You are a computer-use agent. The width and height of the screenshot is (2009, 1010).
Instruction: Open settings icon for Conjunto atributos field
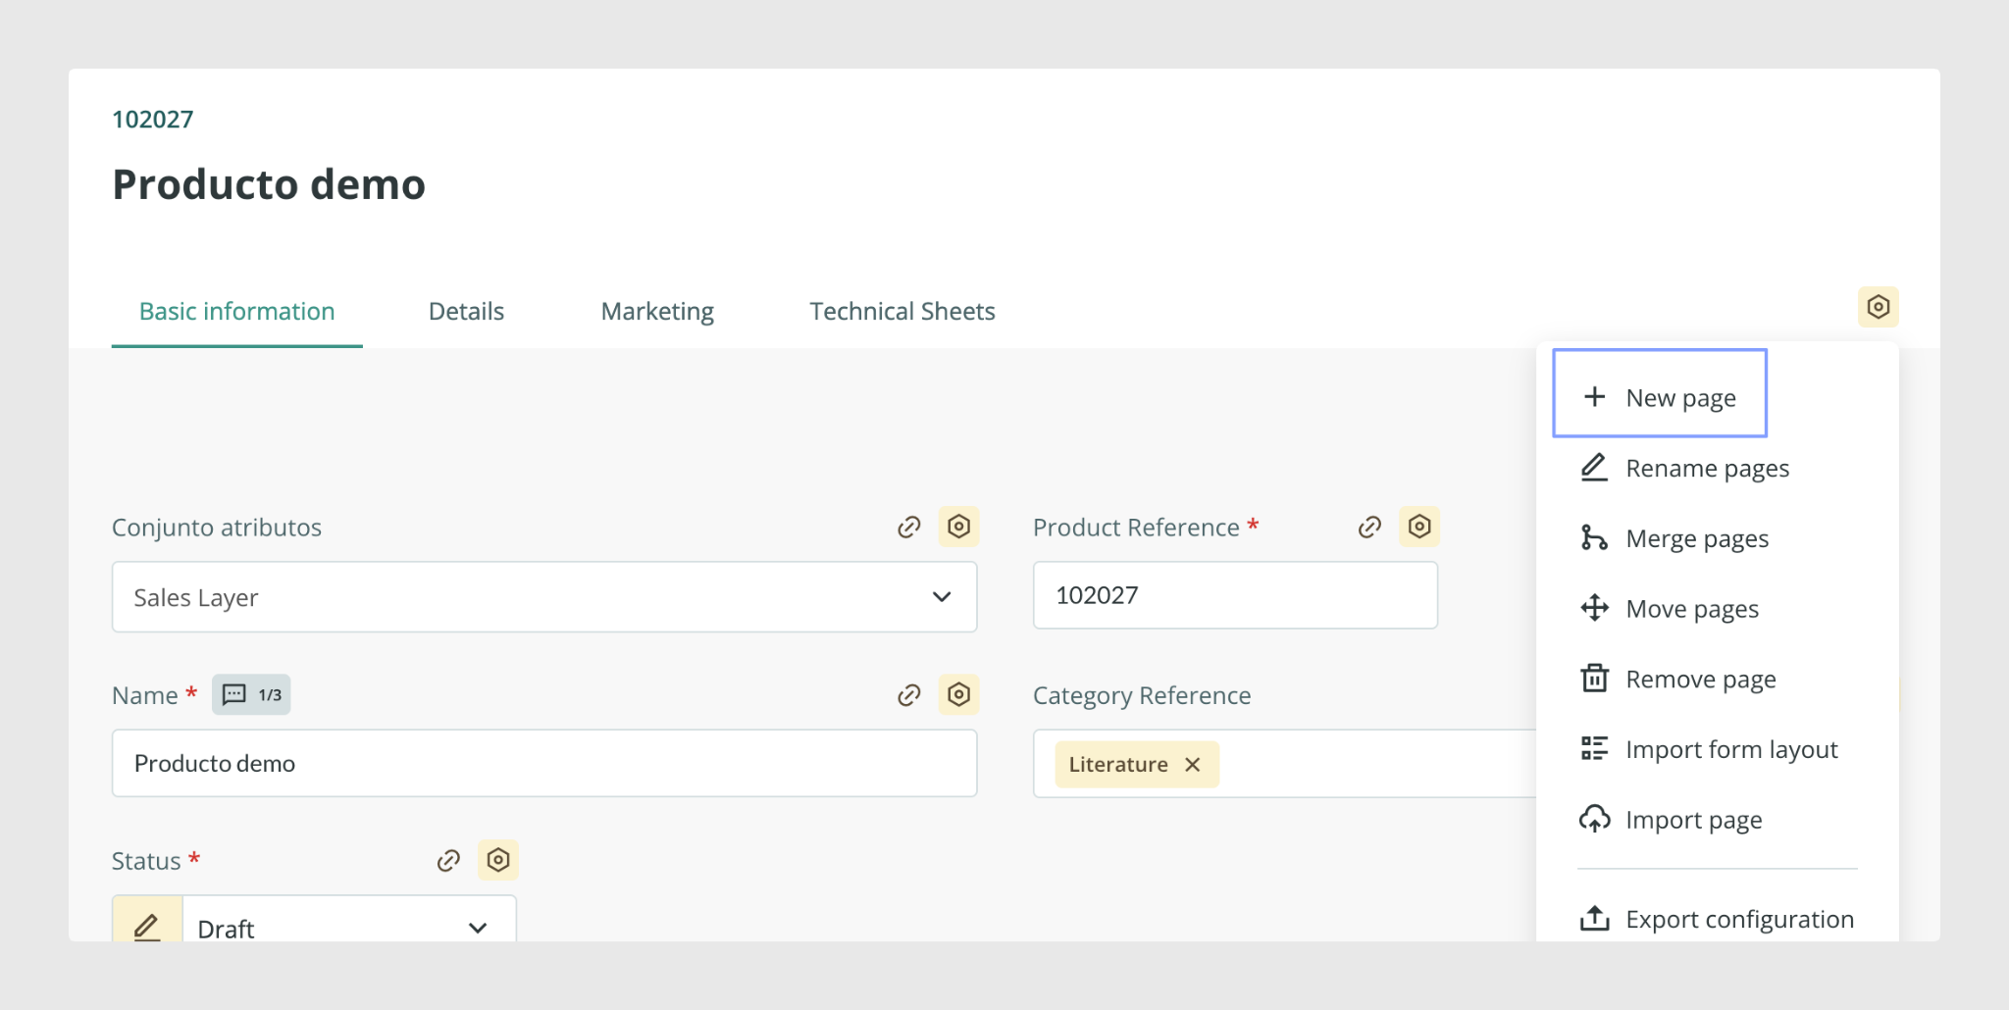[x=958, y=527]
